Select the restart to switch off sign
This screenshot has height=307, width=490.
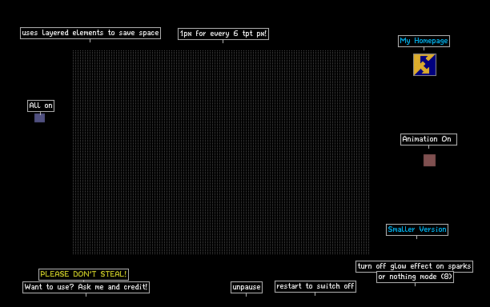315,286
